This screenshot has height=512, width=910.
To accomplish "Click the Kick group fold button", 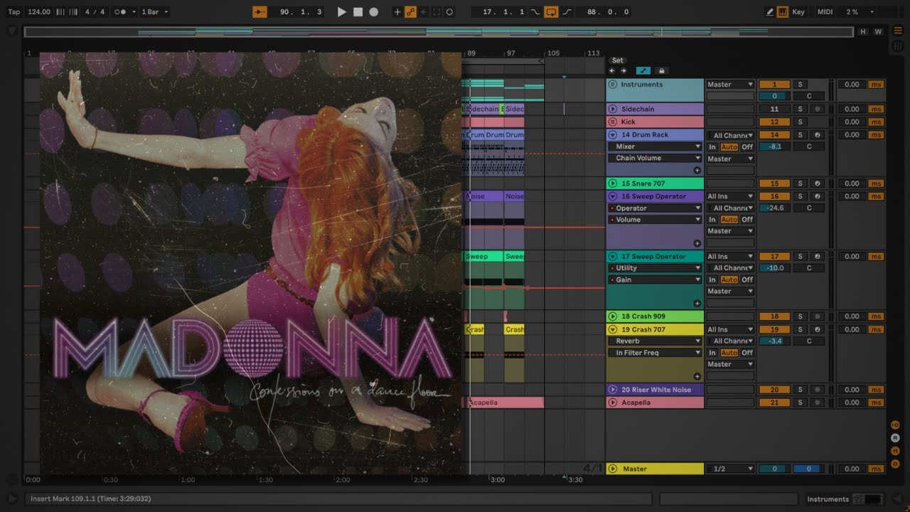I will (613, 122).
